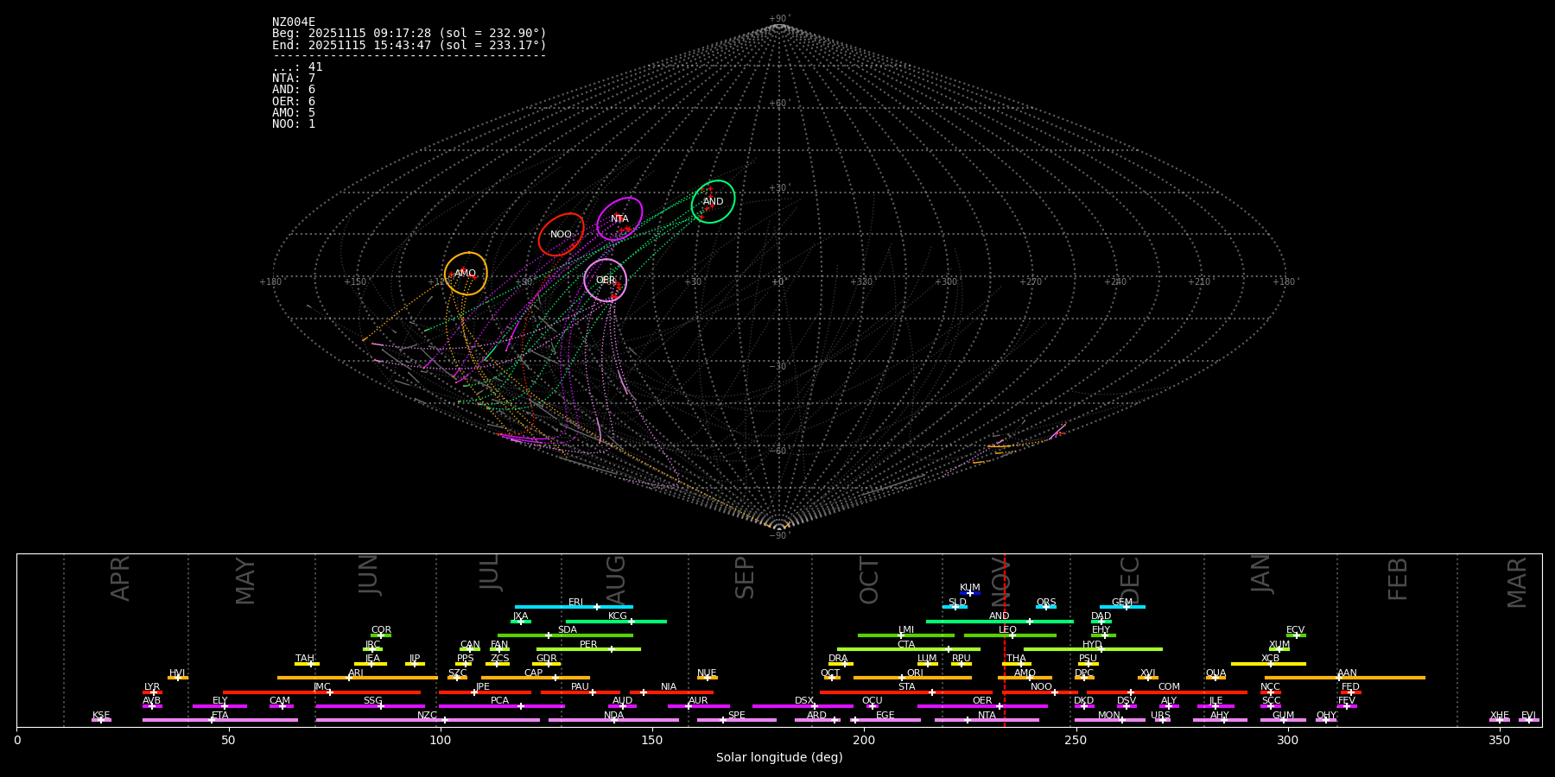Viewport: 1555px width, 777px height.
Task: Select the AUG month label
Action: (x=616, y=579)
